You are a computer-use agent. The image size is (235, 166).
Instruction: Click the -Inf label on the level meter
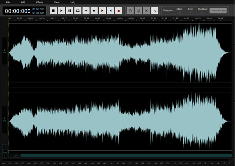(x=4, y=163)
